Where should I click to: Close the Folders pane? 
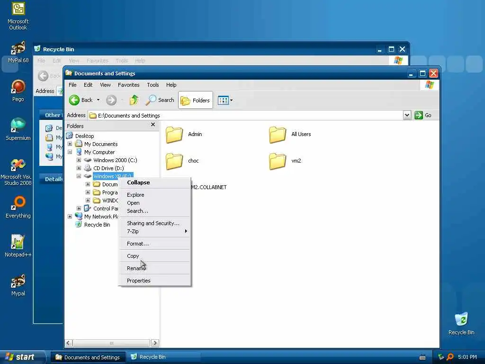point(153,125)
